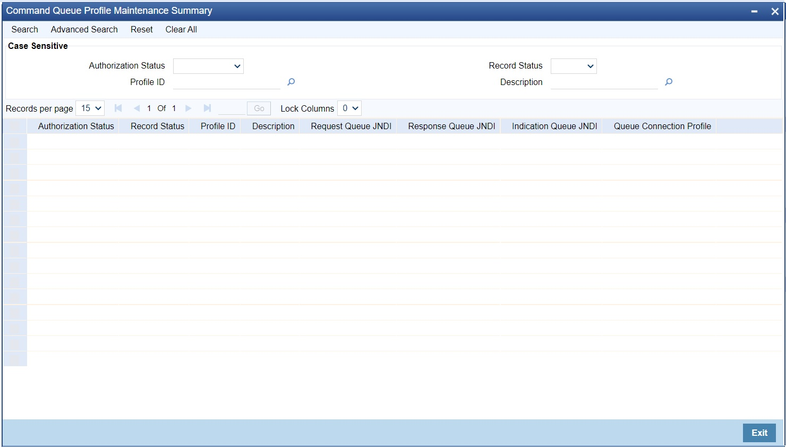Image resolution: width=786 pixels, height=447 pixels.
Task: Focus the Description input field
Action: (x=604, y=82)
